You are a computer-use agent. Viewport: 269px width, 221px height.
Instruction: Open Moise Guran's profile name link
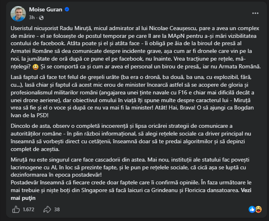(46, 9)
